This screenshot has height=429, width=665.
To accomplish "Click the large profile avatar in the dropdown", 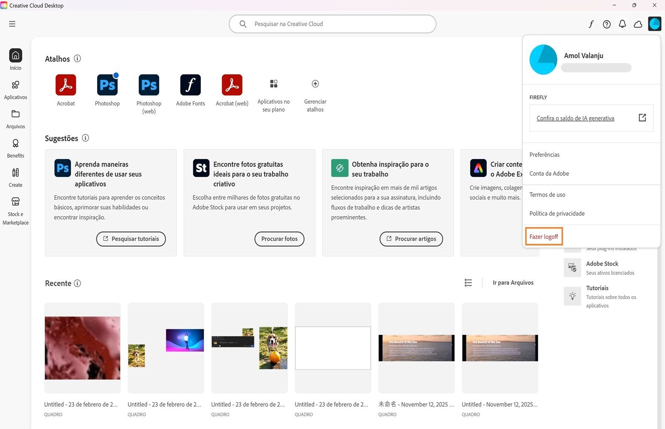I will click(x=543, y=60).
